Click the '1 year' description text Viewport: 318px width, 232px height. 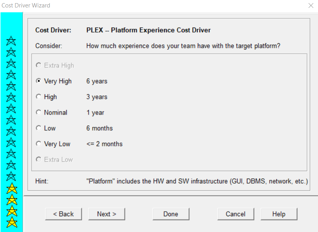[x=95, y=113]
